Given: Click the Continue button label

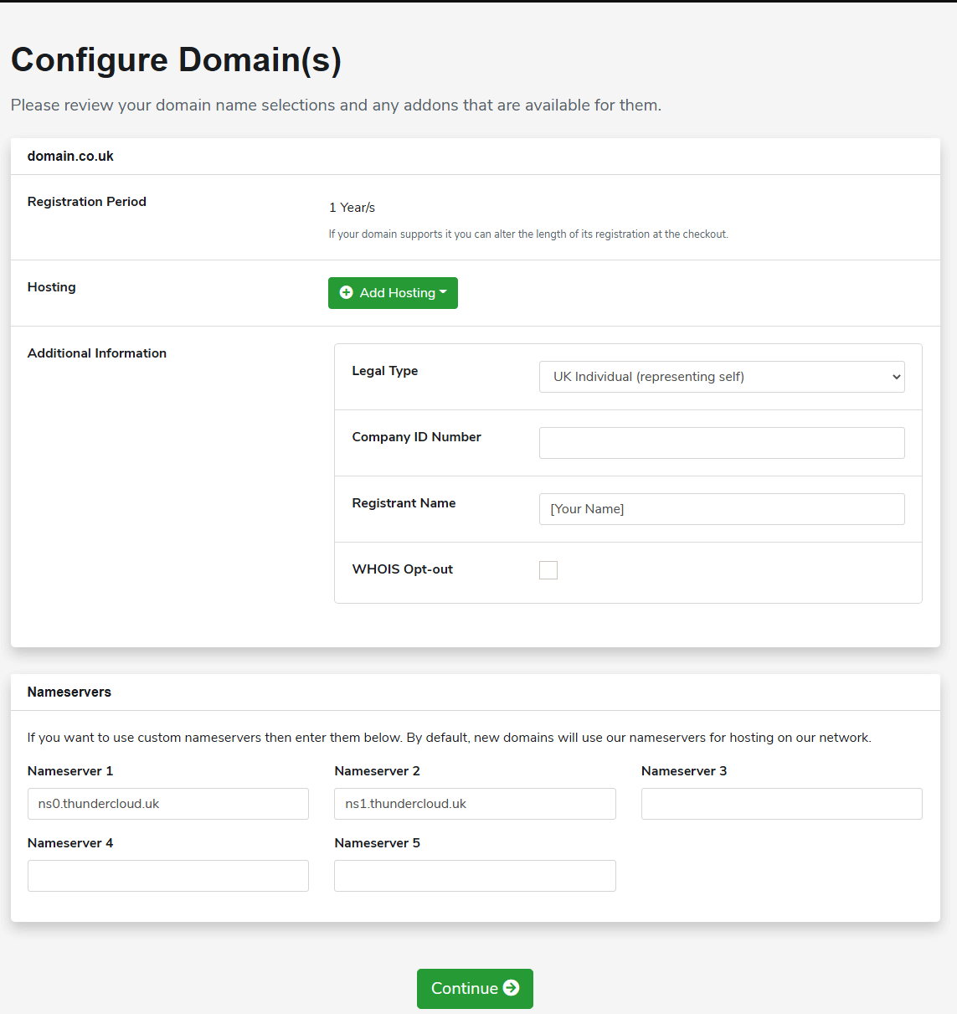Looking at the screenshot, I should point(465,988).
